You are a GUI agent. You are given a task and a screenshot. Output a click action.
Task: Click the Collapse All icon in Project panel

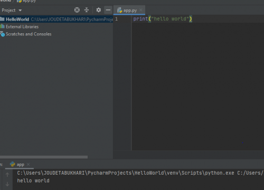point(87,10)
